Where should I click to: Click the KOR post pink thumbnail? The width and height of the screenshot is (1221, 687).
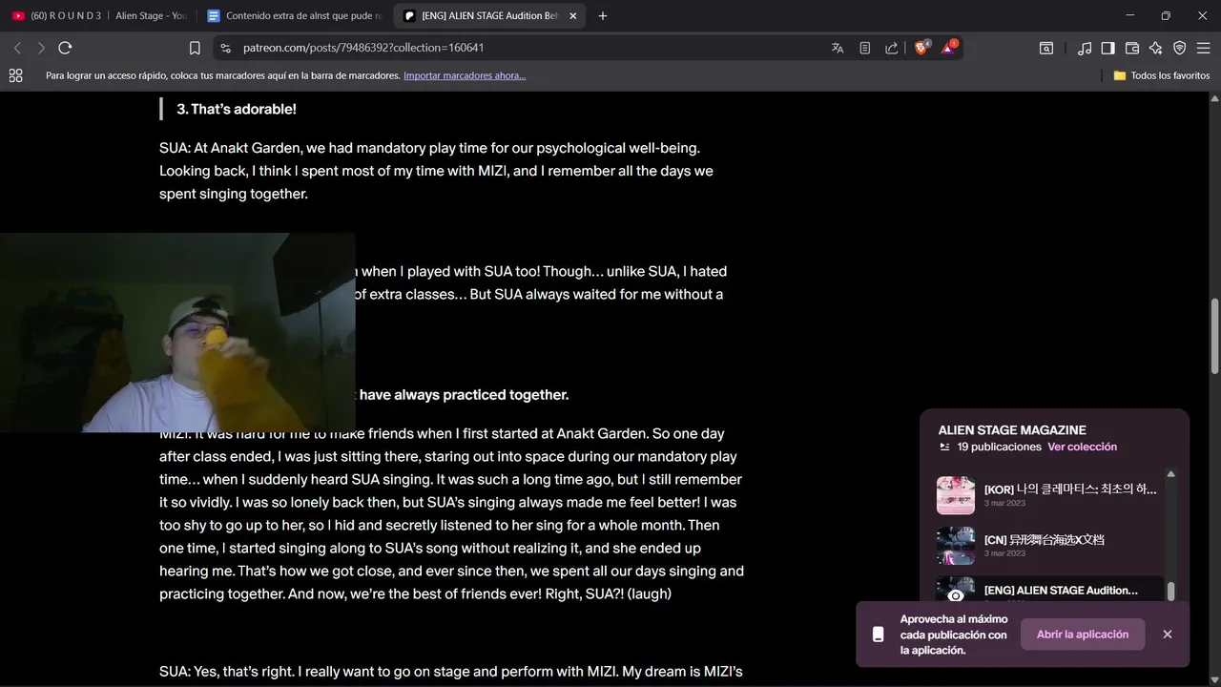[x=956, y=495]
